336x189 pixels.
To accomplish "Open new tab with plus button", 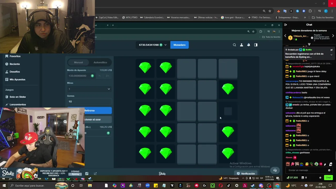I will [113, 25].
